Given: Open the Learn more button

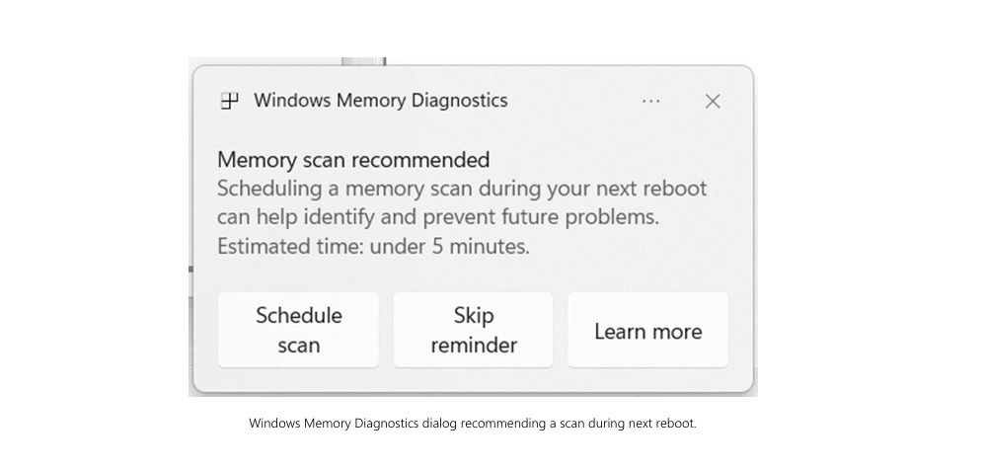Looking at the screenshot, I should tap(647, 331).
